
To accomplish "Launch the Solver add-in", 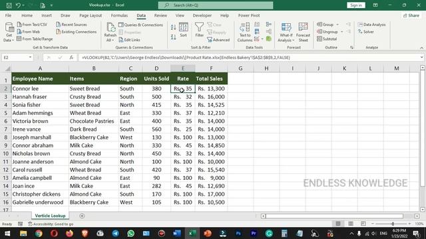I will tap(366, 32).
